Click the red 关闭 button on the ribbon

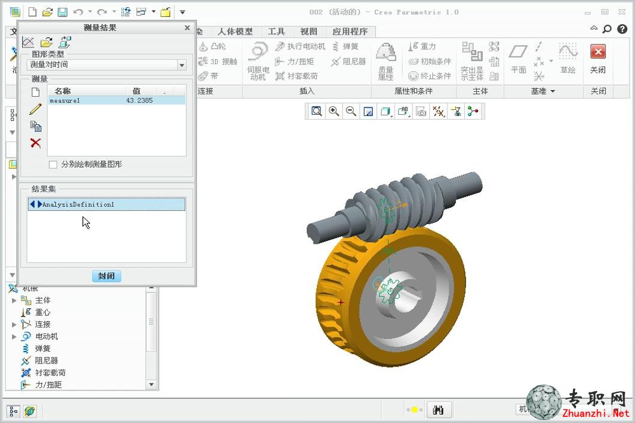coord(598,59)
